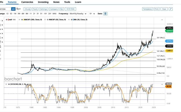Click the f(x) expressions button
This screenshot has width=181, height=112.
(x=62, y=9)
